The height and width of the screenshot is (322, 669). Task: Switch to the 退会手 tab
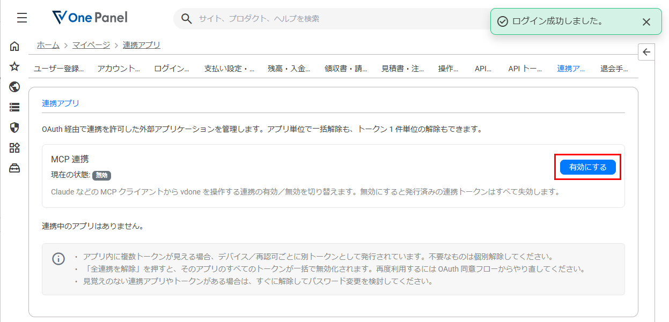click(614, 69)
